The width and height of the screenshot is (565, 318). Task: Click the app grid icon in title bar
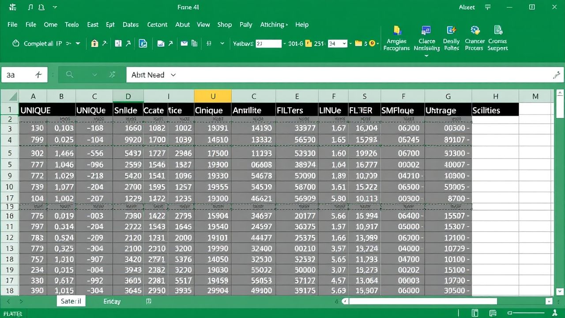coord(12,7)
